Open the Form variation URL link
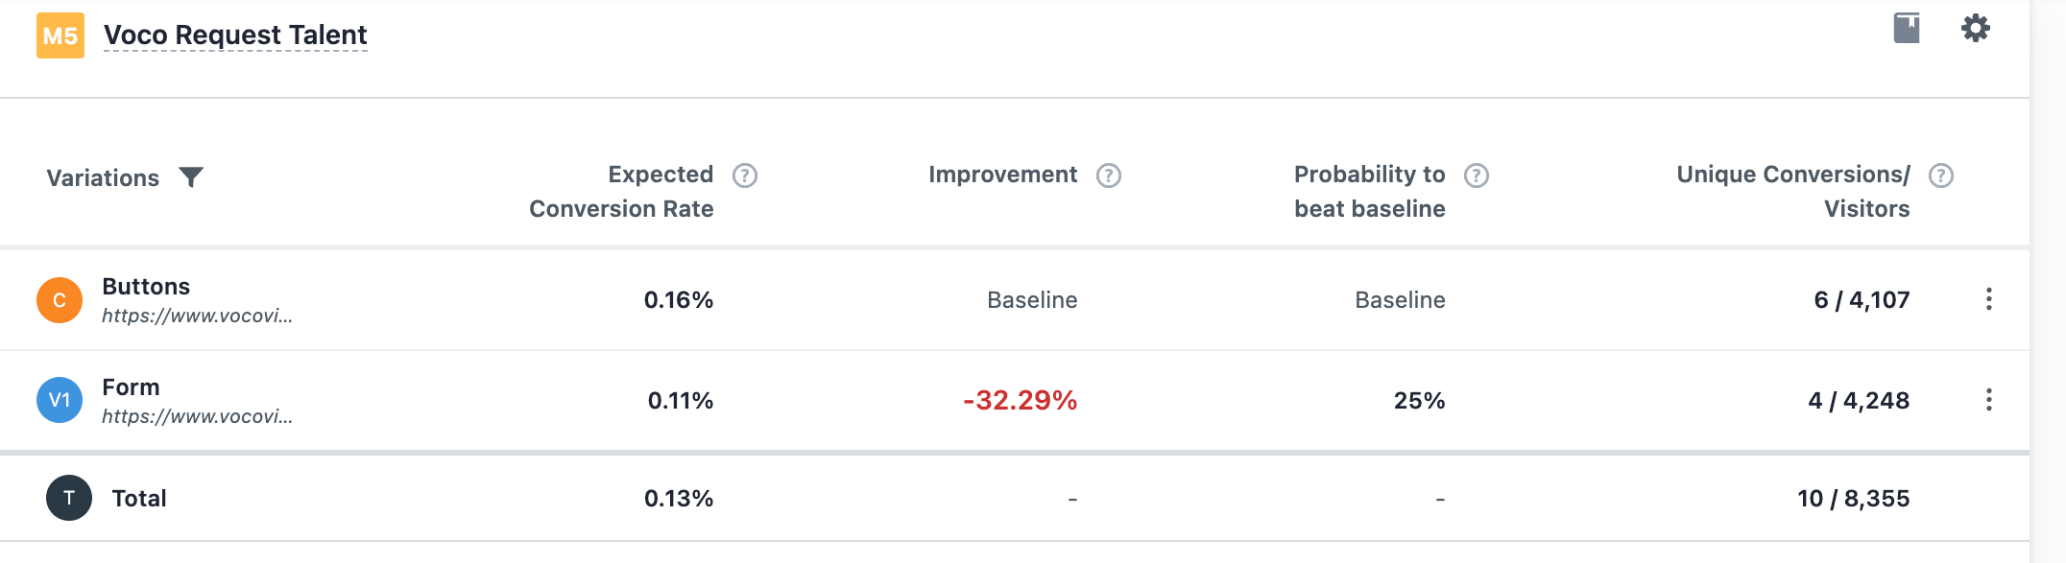Screen dimensions: 2066x563 click(197, 416)
